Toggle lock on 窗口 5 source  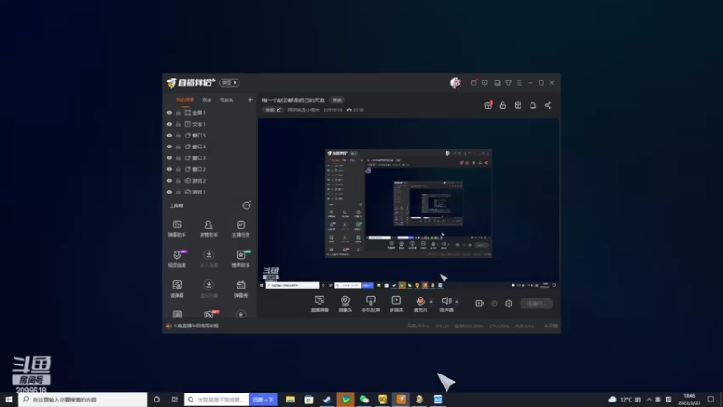click(178, 135)
